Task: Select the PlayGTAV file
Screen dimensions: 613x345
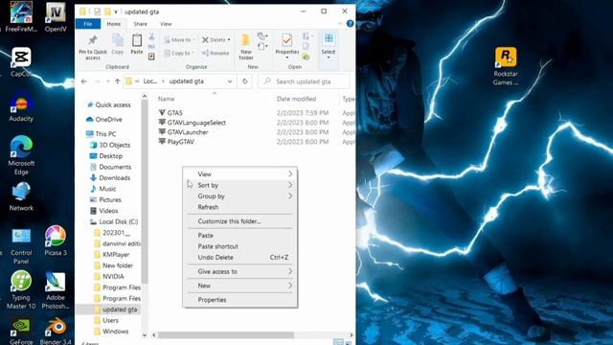Action: pyautogui.click(x=176, y=142)
